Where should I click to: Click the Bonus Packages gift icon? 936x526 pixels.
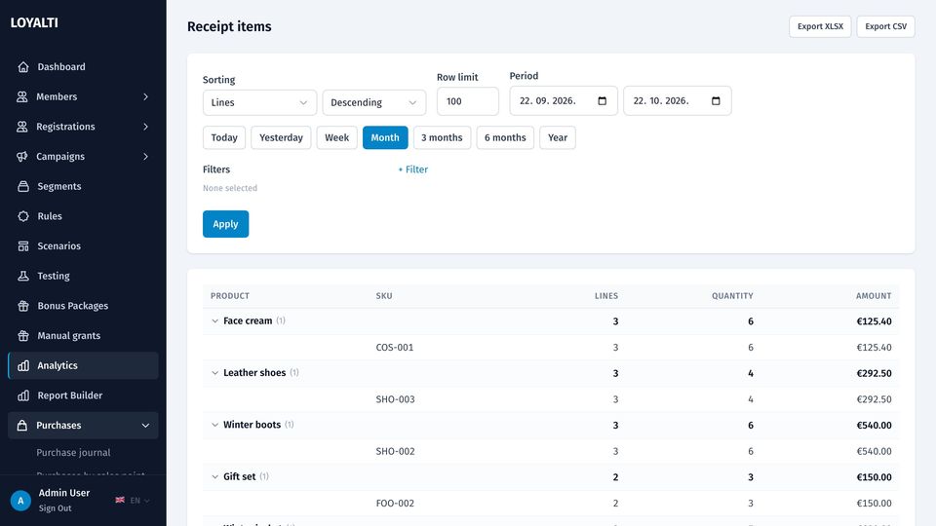(x=23, y=305)
